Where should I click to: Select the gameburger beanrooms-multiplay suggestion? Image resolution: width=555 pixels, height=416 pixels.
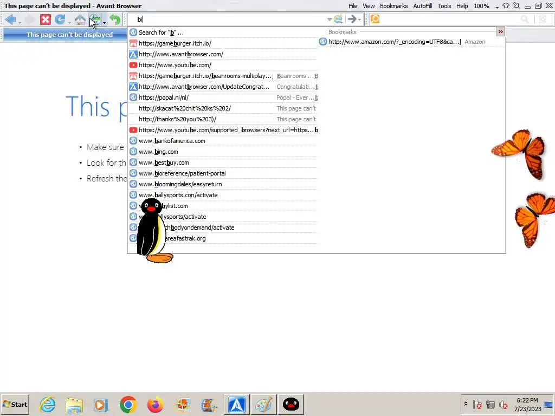[x=223, y=76]
